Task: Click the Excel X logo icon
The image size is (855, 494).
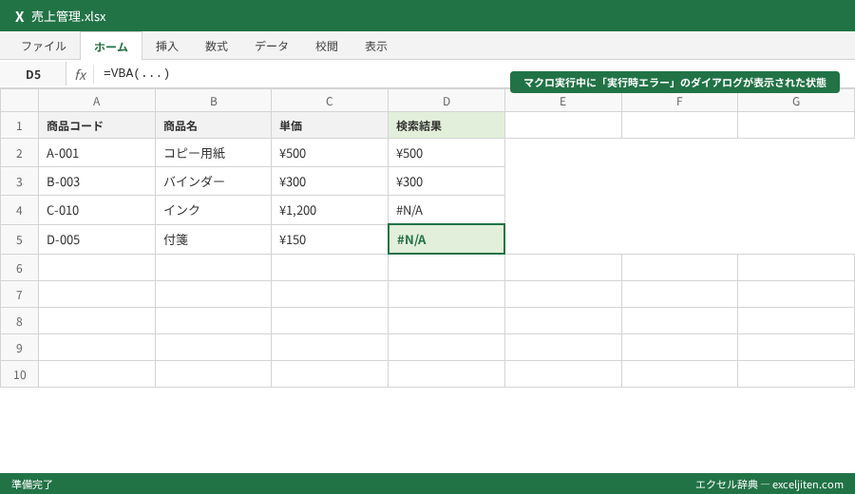Action: point(19,17)
